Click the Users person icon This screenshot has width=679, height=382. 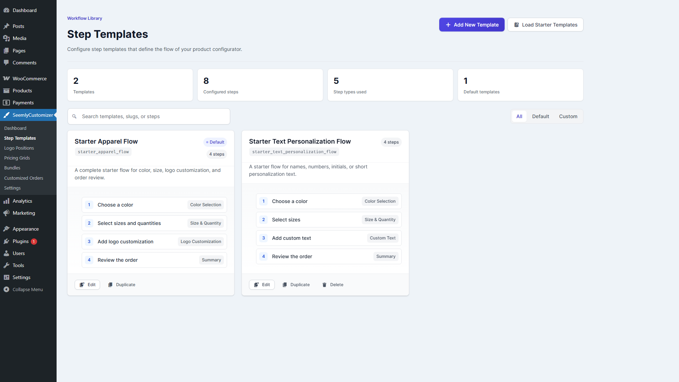pyautogui.click(x=6, y=253)
